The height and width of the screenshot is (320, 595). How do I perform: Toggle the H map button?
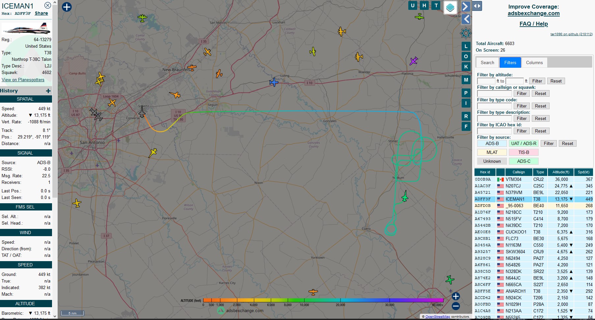[424, 6]
